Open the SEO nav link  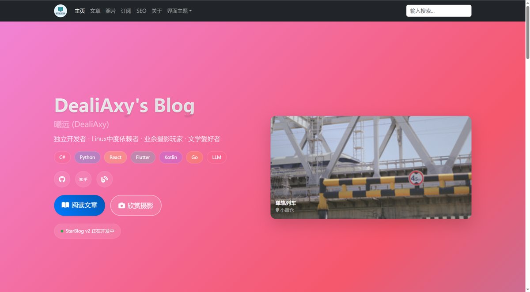pyautogui.click(x=141, y=11)
